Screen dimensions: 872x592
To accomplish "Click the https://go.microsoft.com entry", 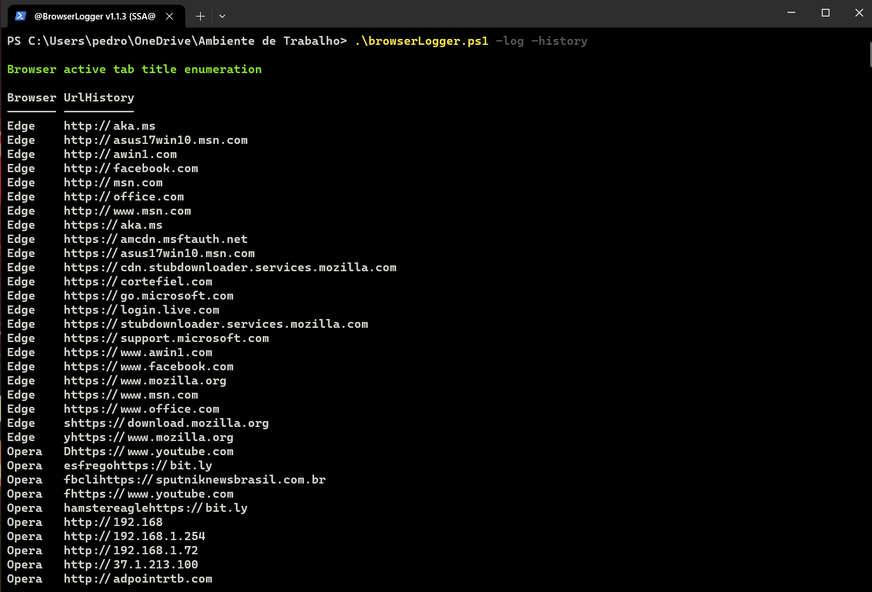I will click(x=149, y=295).
